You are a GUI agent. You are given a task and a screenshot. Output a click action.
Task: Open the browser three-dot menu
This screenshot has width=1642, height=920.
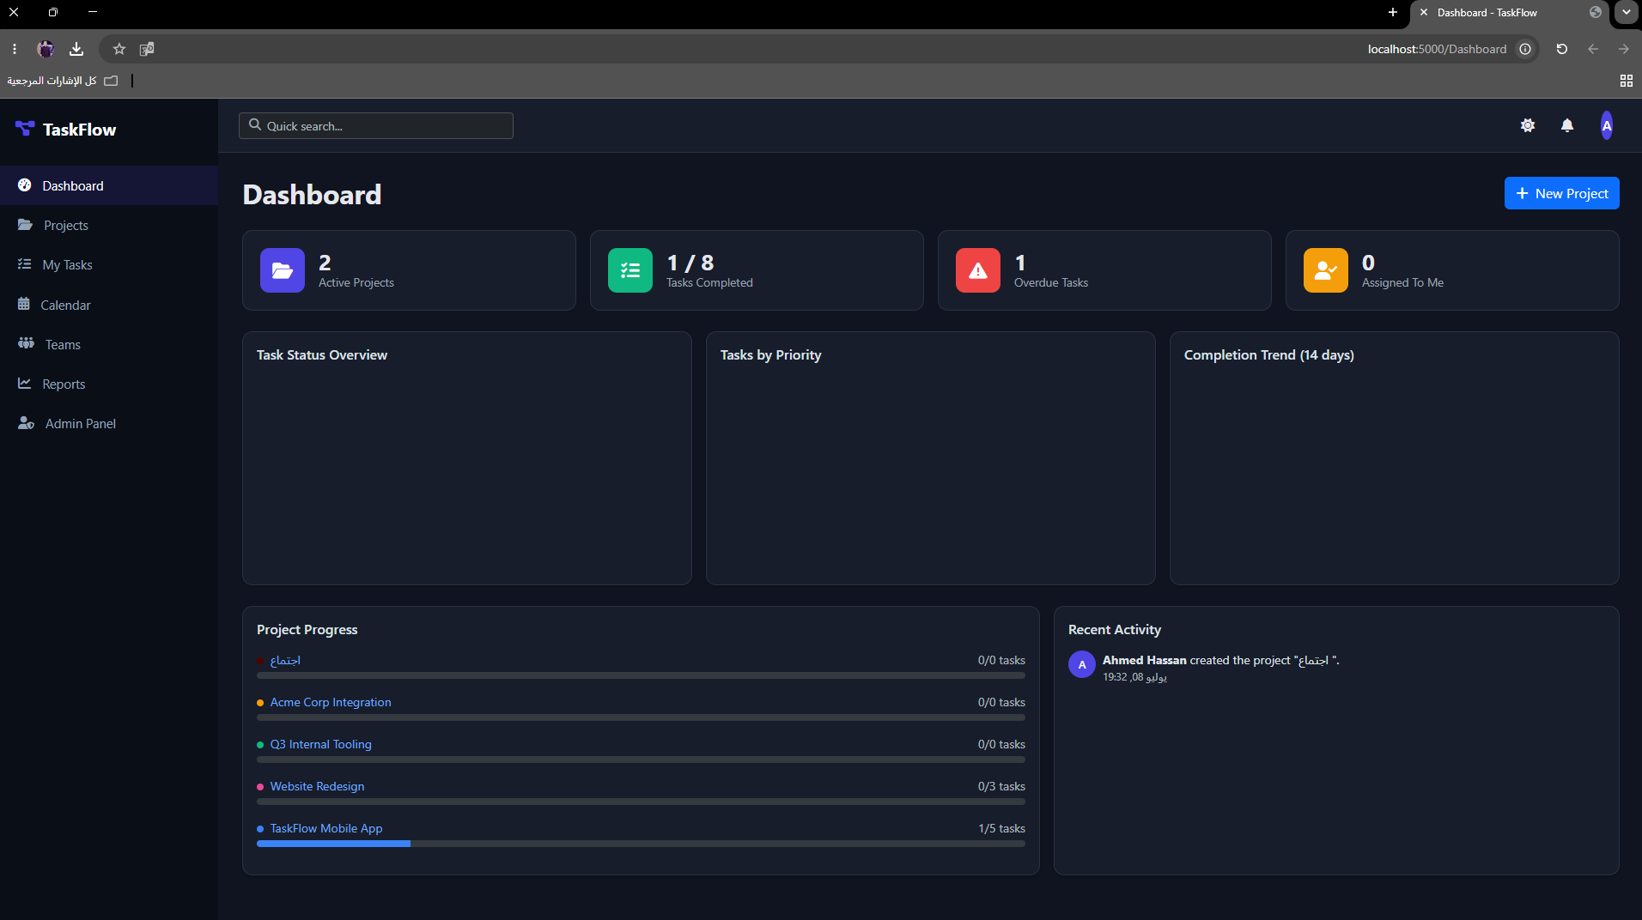(x=15, y=49)
